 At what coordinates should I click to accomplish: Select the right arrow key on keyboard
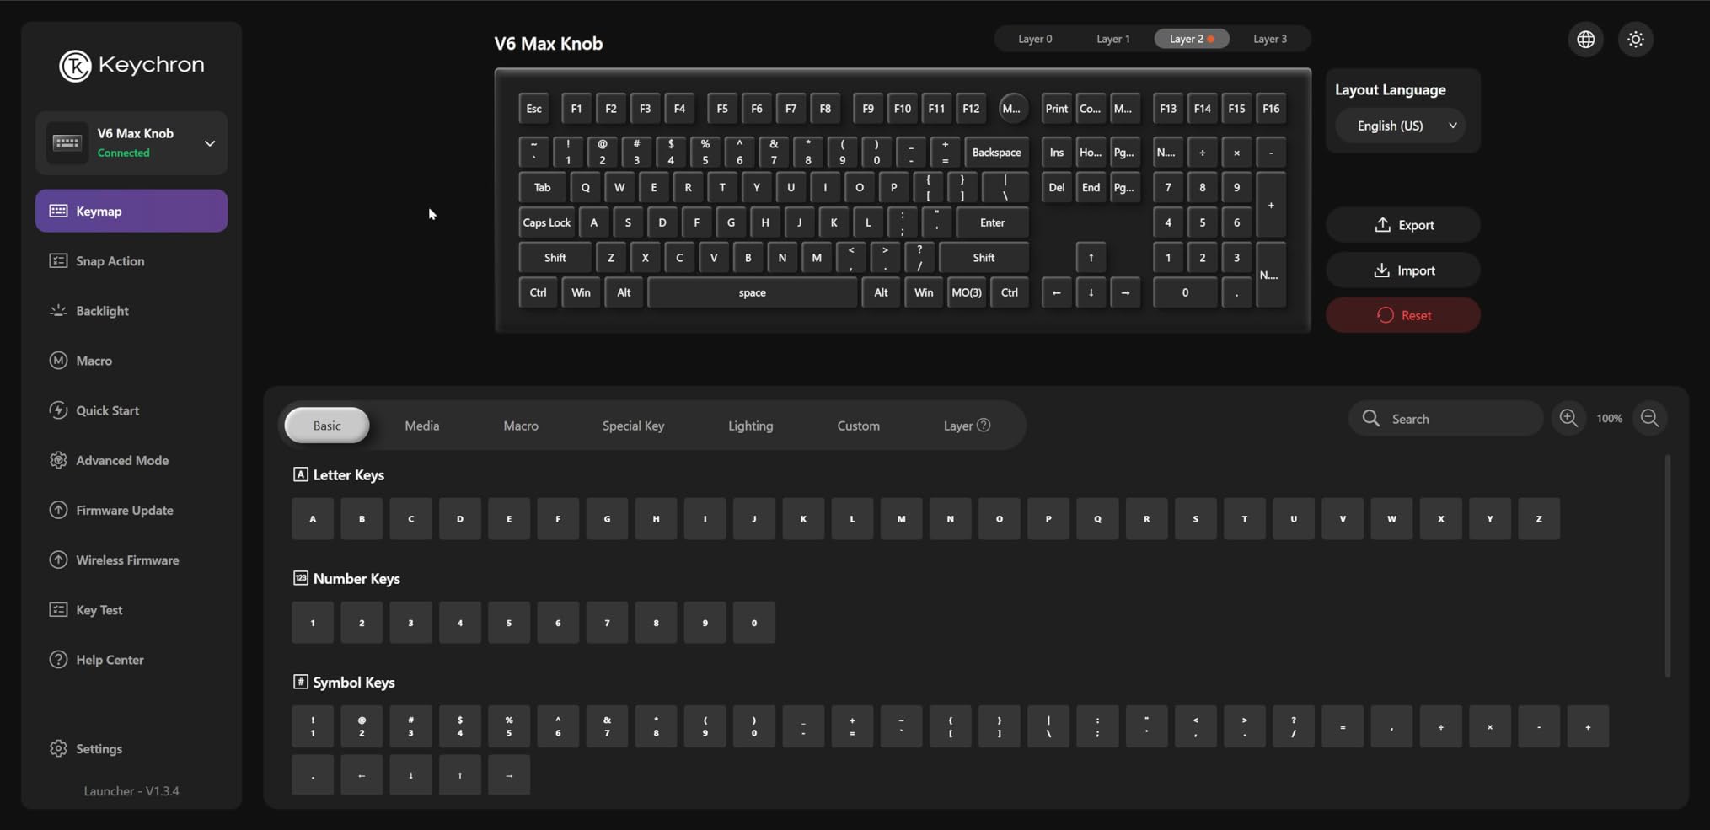point(1125,292)
